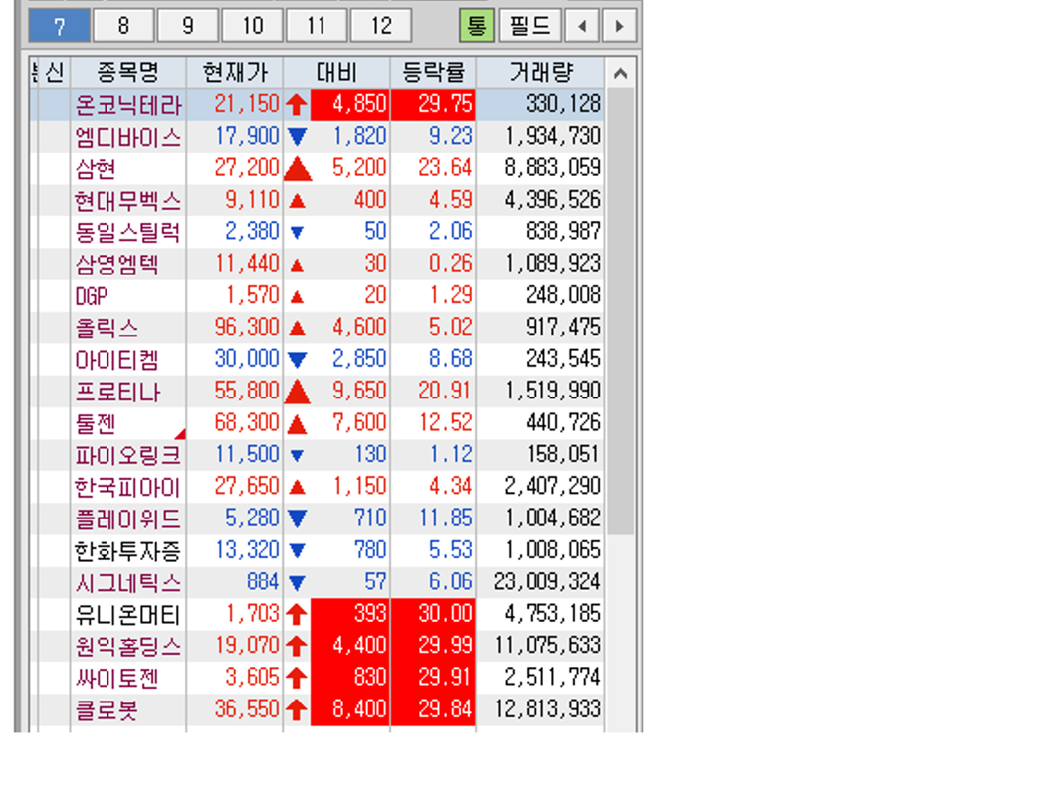Click the upper-limit arrow for 온코닉테라

tap(297, 105)
